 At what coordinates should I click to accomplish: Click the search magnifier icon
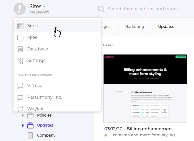pos(101,9)
